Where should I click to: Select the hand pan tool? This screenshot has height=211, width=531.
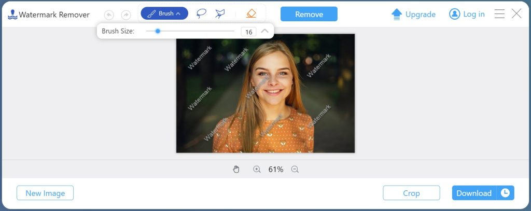[x=236, y=170]
